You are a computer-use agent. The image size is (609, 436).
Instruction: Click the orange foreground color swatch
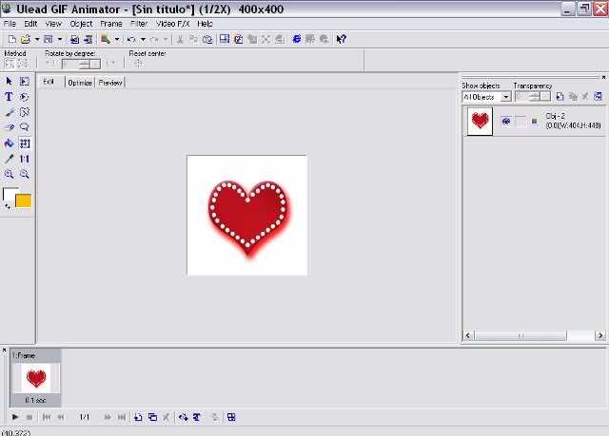23,200
